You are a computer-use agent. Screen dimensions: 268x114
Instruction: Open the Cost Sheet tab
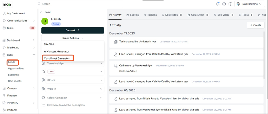(x=198, y=15)
